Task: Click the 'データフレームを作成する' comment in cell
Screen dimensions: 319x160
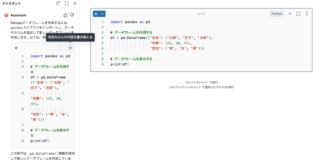Action: [x=131, y=33]
